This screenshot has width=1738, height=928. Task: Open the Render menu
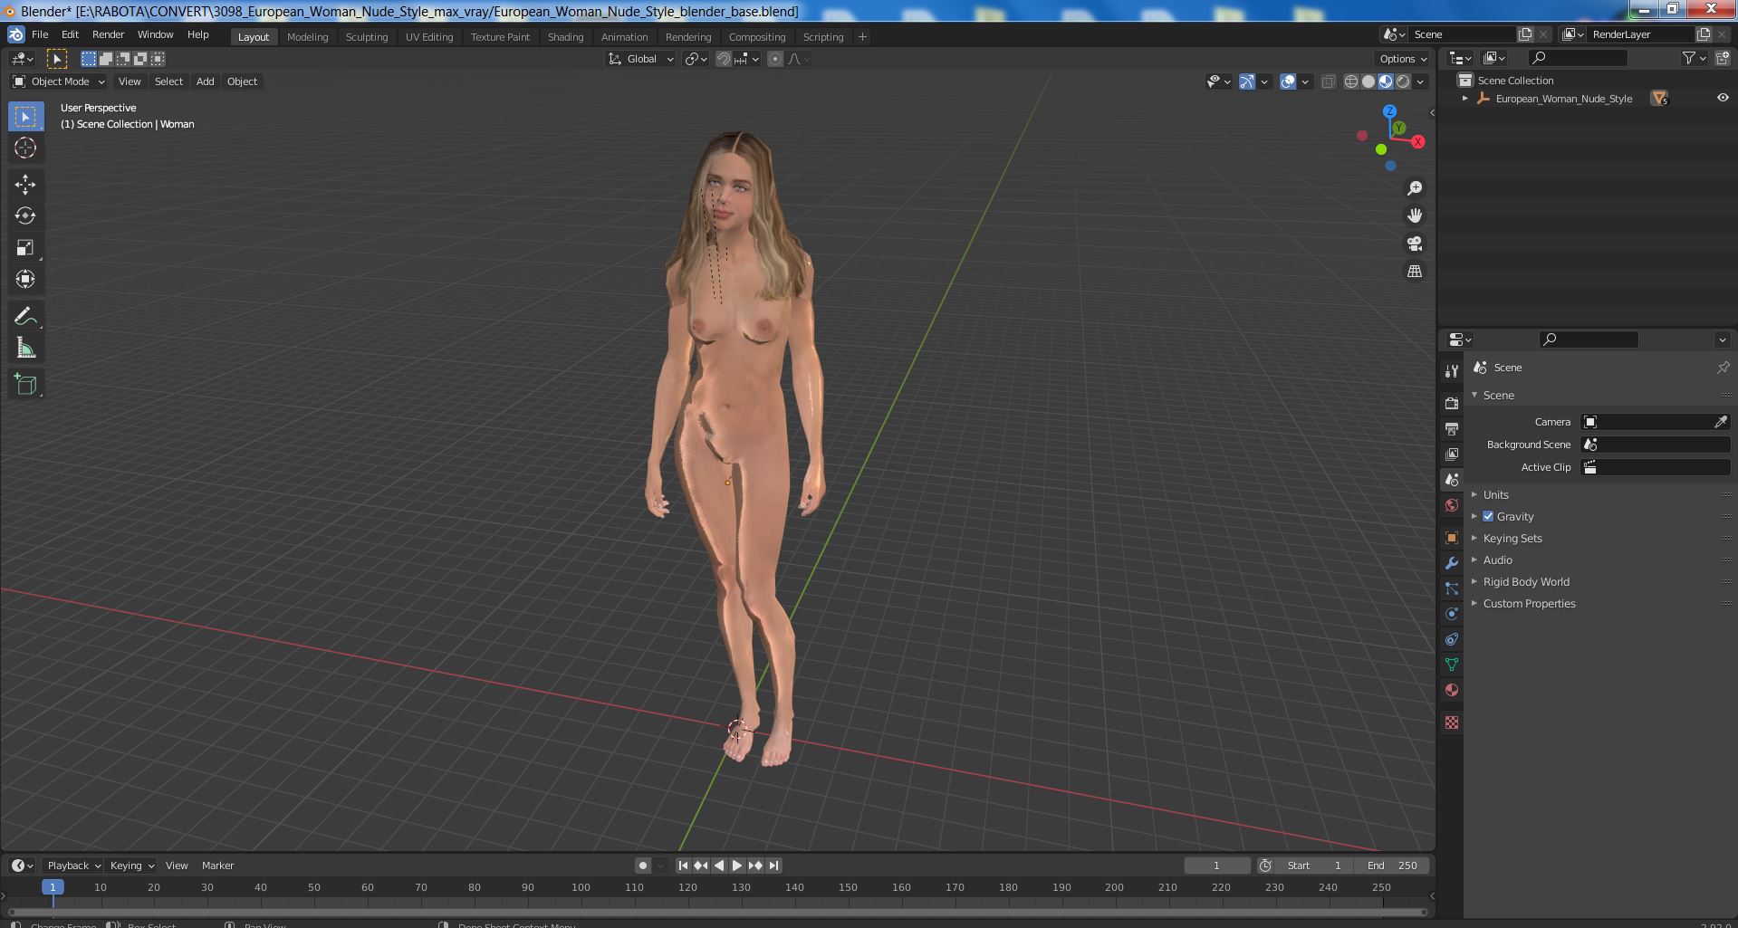click(x=108, y=34)
